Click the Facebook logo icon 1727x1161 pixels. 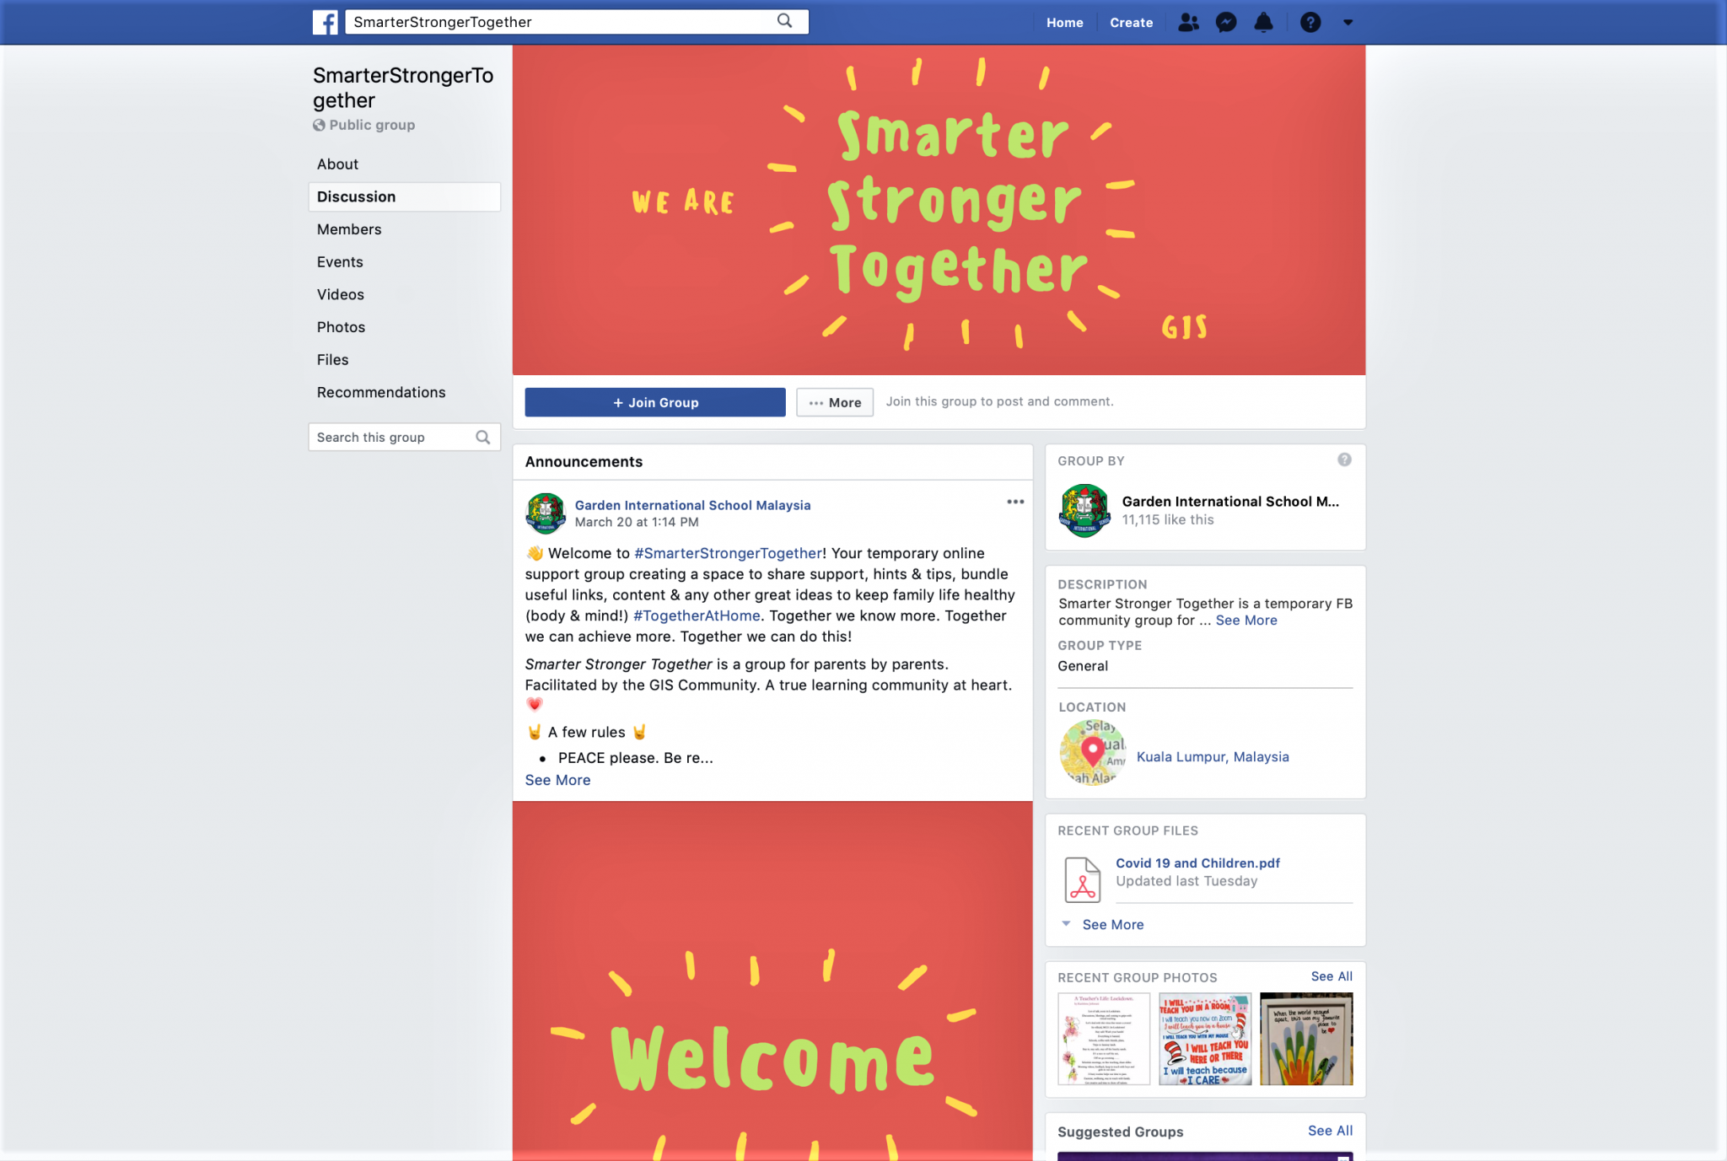325,22
